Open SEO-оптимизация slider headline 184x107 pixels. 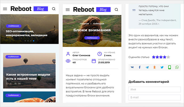pyautogui.click(x=27, y=33)
